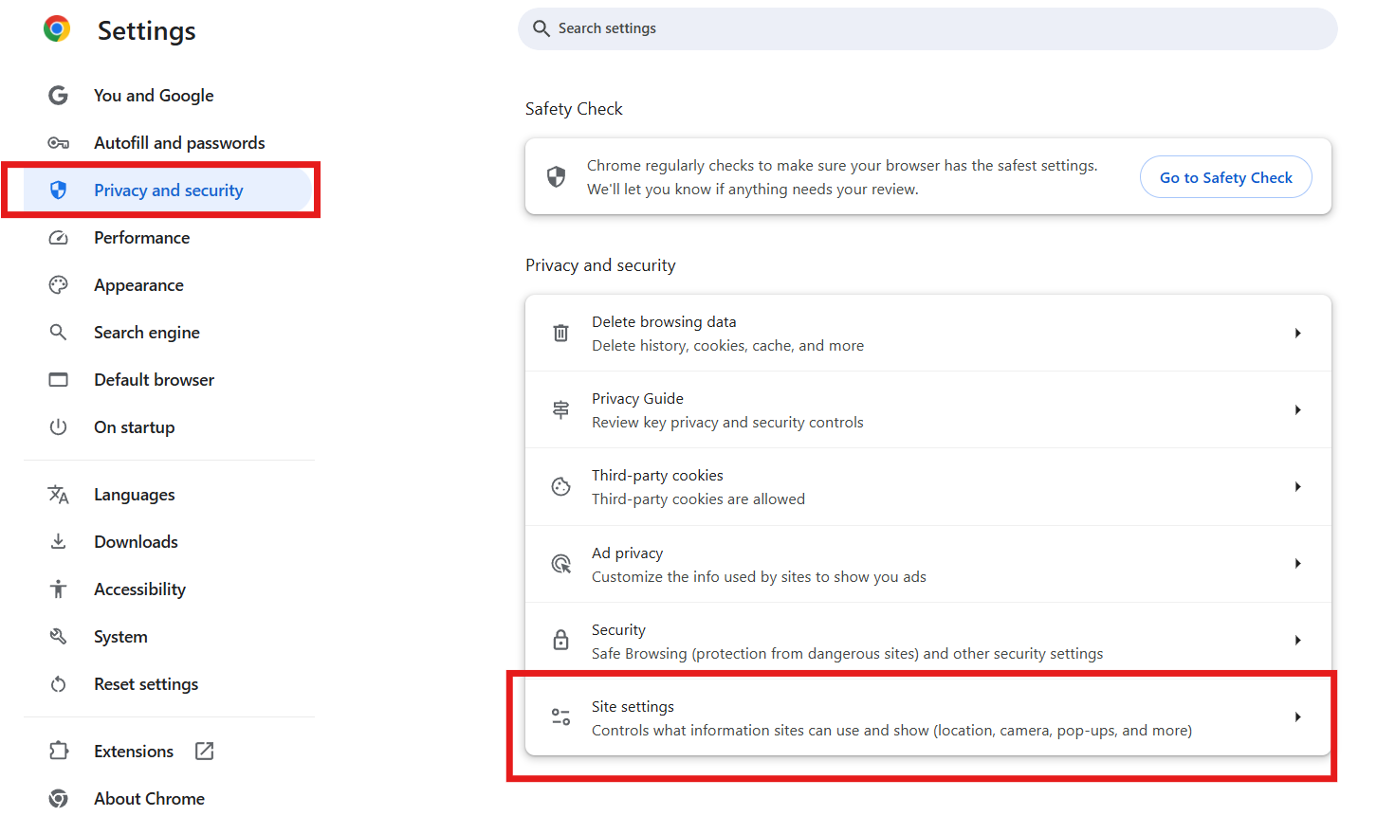Viewport: 1395px width, 834px height.
Task: Click the Performance speedometer icon
Action: pyautogui.click(x=58, y=238)
